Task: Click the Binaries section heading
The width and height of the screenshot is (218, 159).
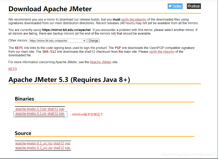Action: (24, 99)
